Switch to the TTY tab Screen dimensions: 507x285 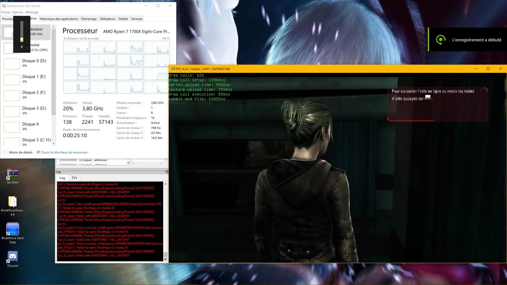point(74,178)
